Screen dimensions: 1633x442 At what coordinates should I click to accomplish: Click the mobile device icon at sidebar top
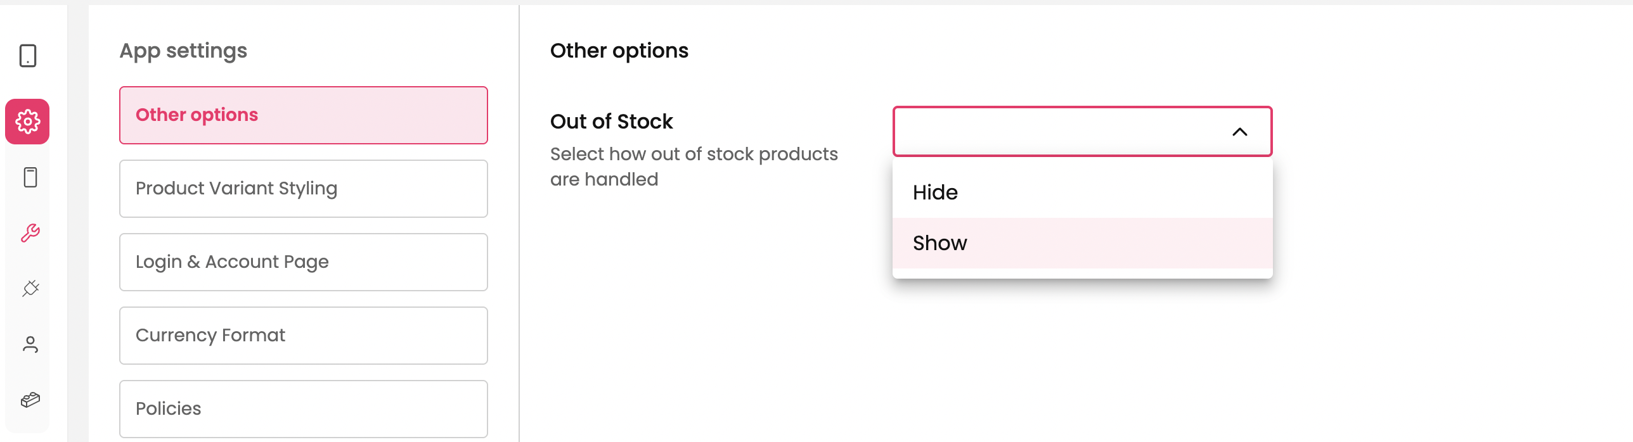tap(28, 56)
